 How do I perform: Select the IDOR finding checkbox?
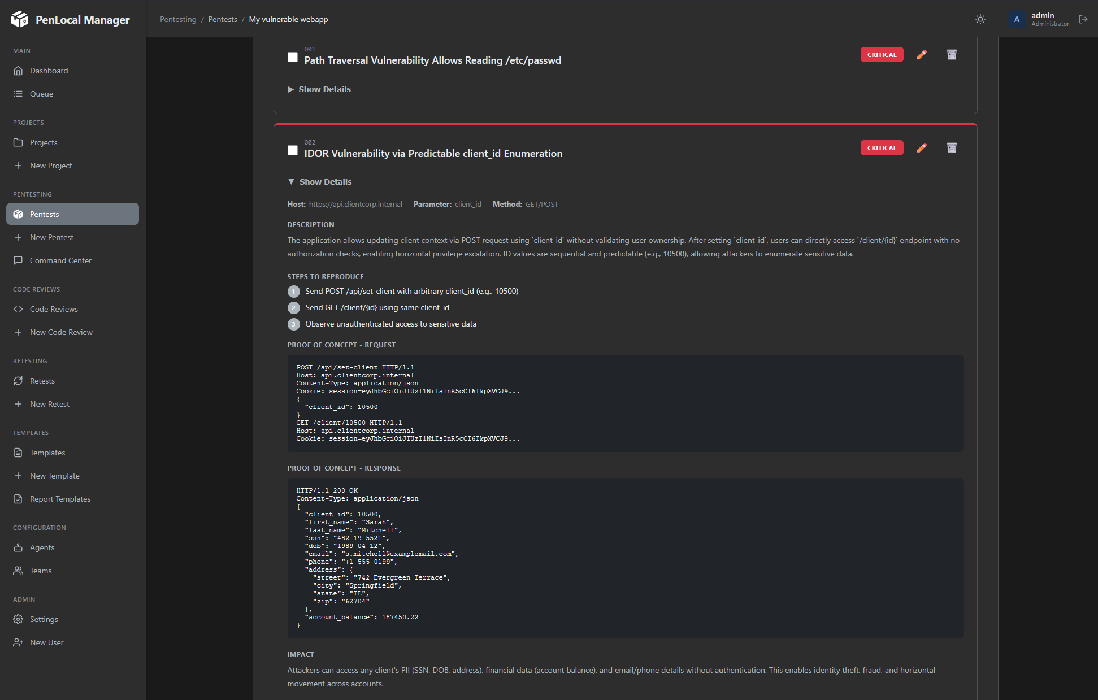pyautogui.click(x=293, y=150)
